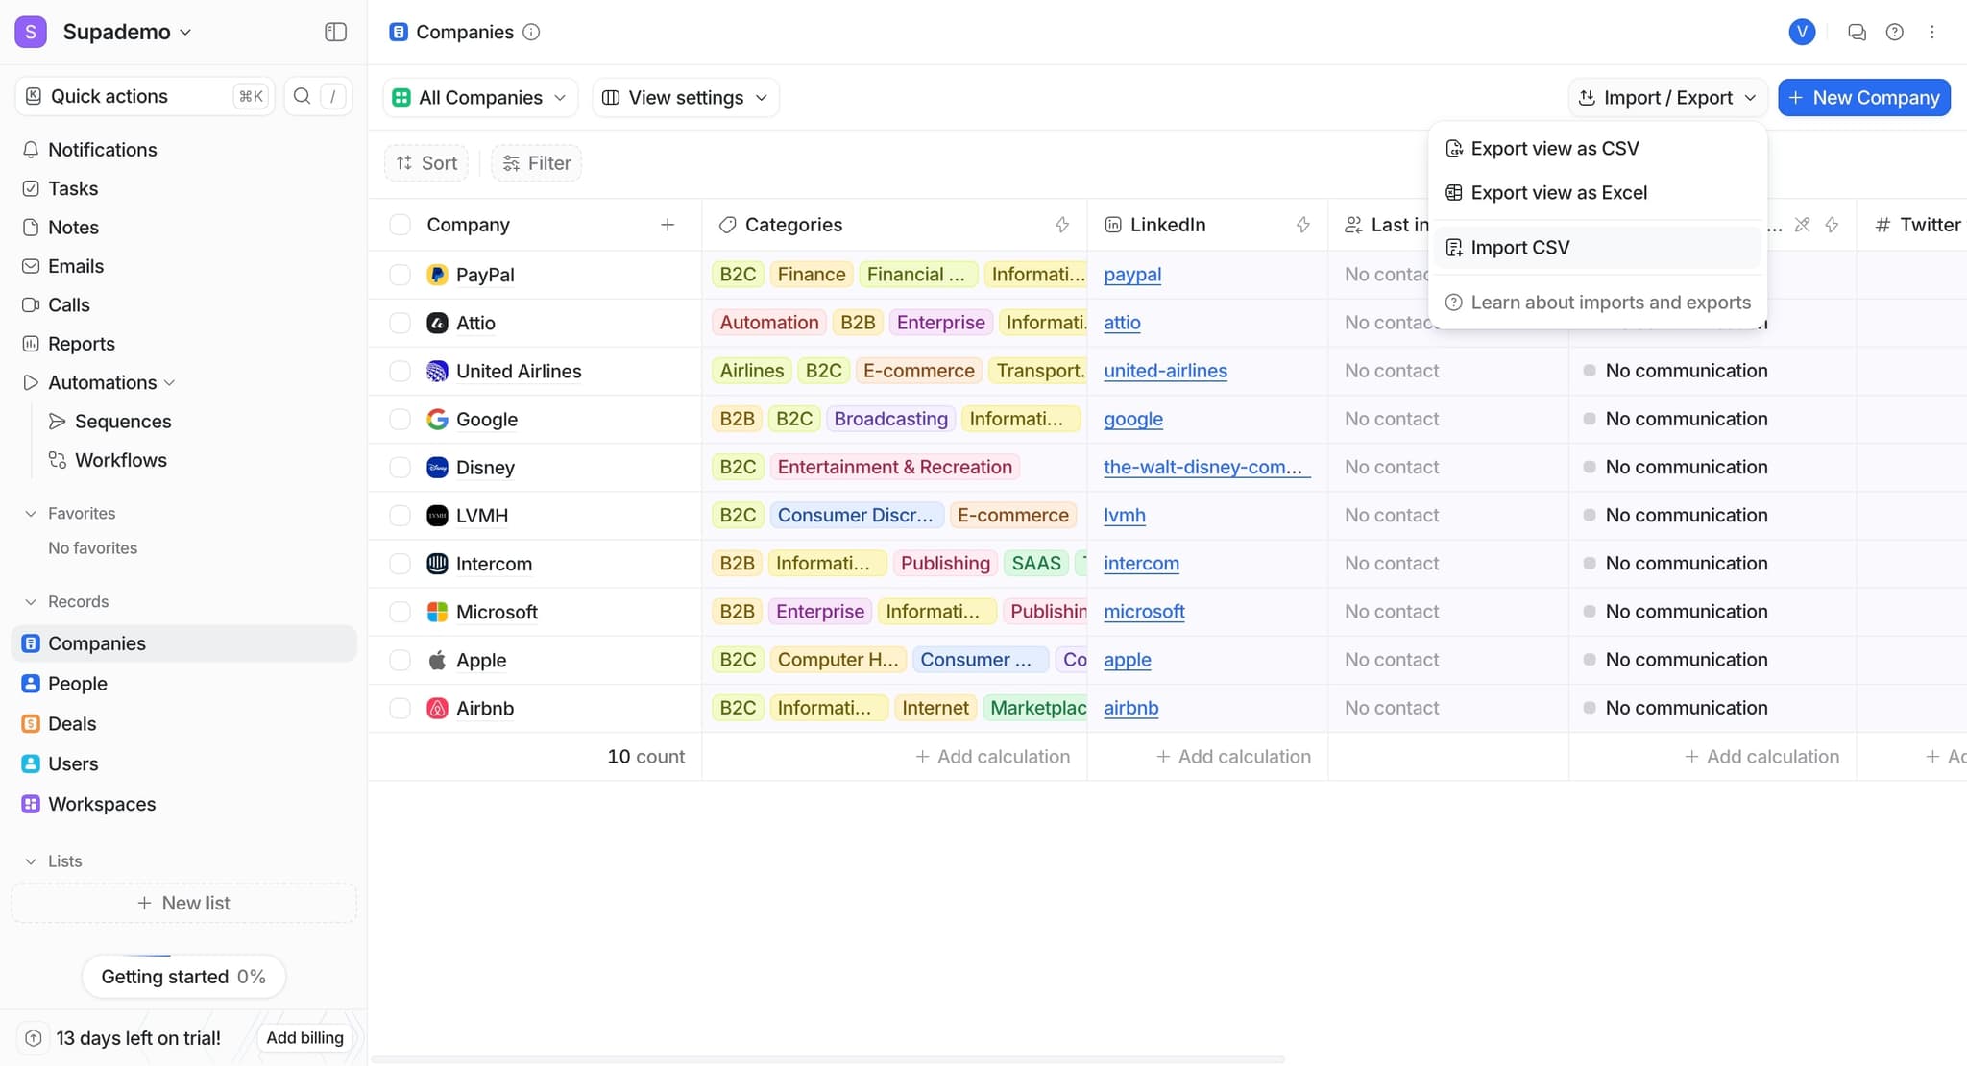Viewport: 1967px width, 1066px height.
Task: Select Export view as Excel menu entry
Action: click(1560, 192)
